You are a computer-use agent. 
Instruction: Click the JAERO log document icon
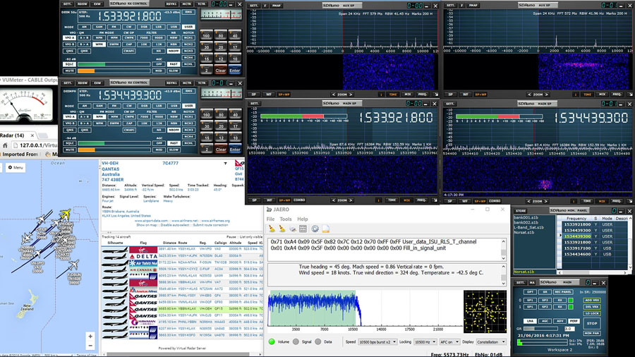325,229
